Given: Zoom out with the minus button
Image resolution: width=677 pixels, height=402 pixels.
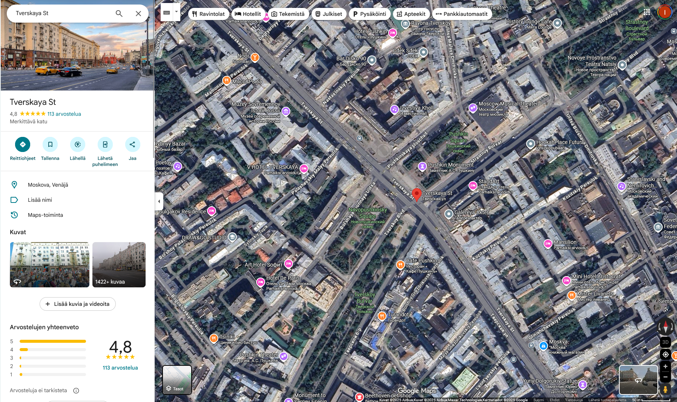Looking at the screenshot, I should 665,377.
